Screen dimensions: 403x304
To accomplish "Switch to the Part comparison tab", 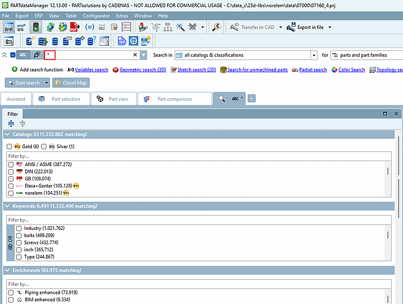I will pos(175,99).
